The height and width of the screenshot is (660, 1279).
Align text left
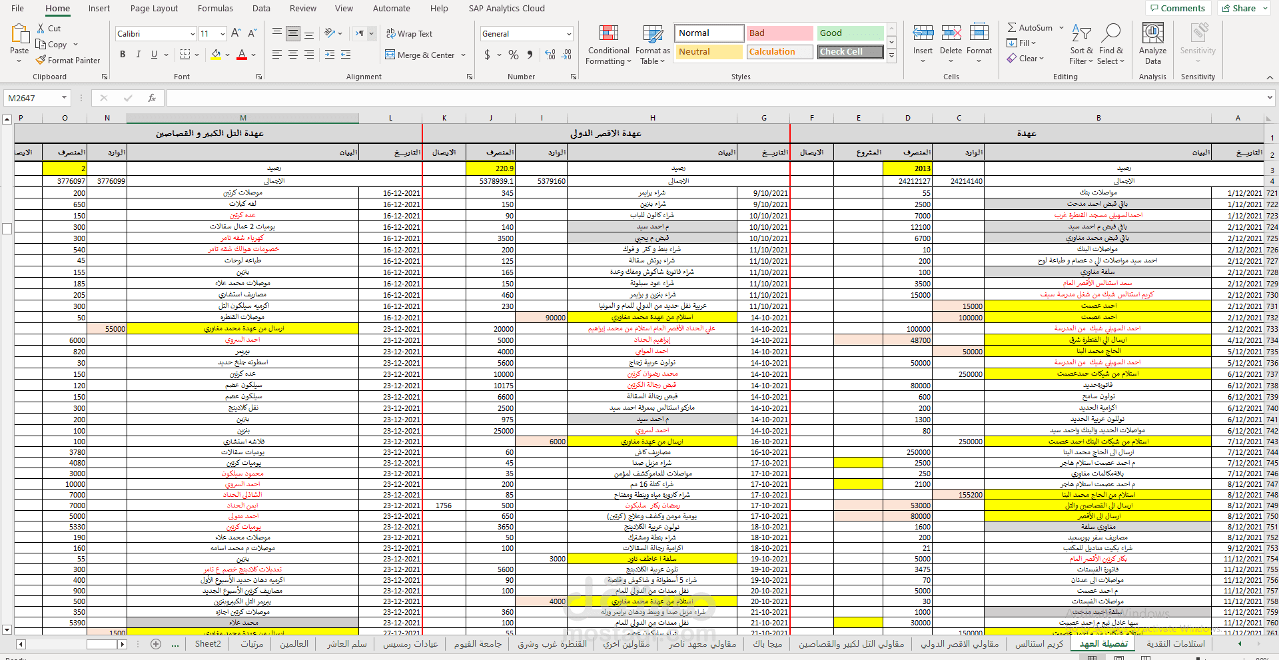click(x=277, y=55)
